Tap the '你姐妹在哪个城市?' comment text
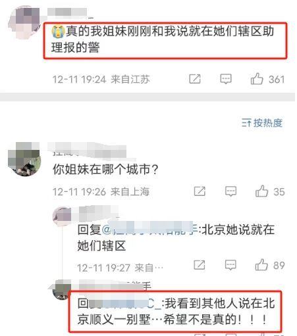297x336 pixels. coord(105,170)
